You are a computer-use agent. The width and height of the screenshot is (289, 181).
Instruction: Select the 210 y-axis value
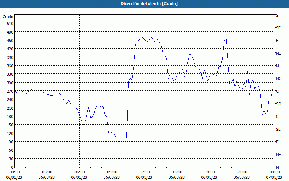click(10, 108)
